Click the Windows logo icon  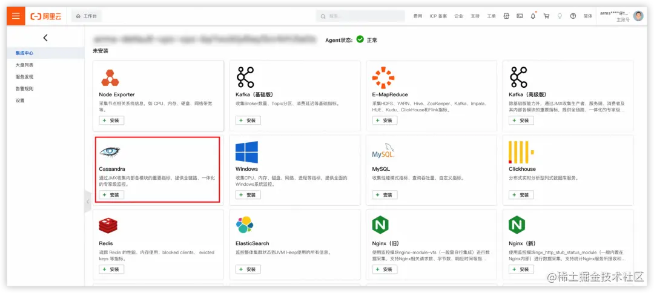point(246,152)
